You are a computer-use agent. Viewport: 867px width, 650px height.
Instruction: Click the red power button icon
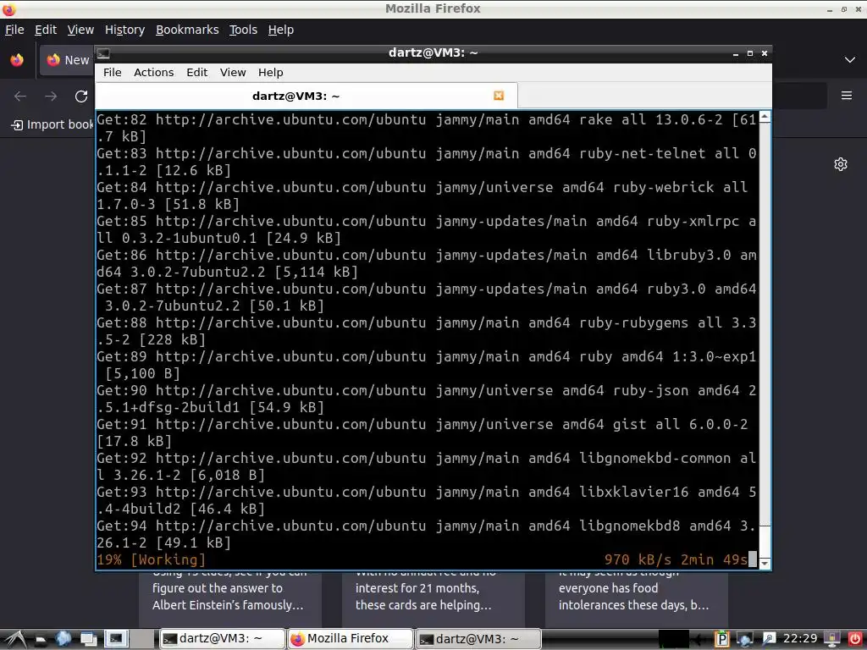point(855,640)
